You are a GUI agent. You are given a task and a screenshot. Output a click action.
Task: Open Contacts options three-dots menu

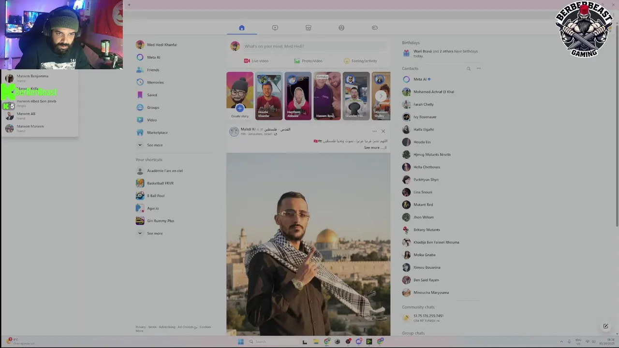(x=479, y=69)
